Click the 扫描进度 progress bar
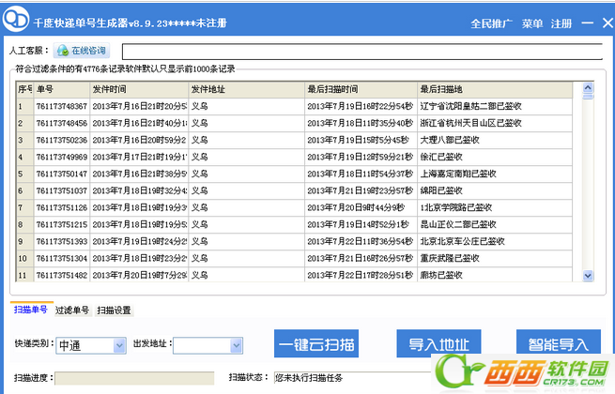The width and height of the screenshot is (615, 394). (x=134, y=378)
